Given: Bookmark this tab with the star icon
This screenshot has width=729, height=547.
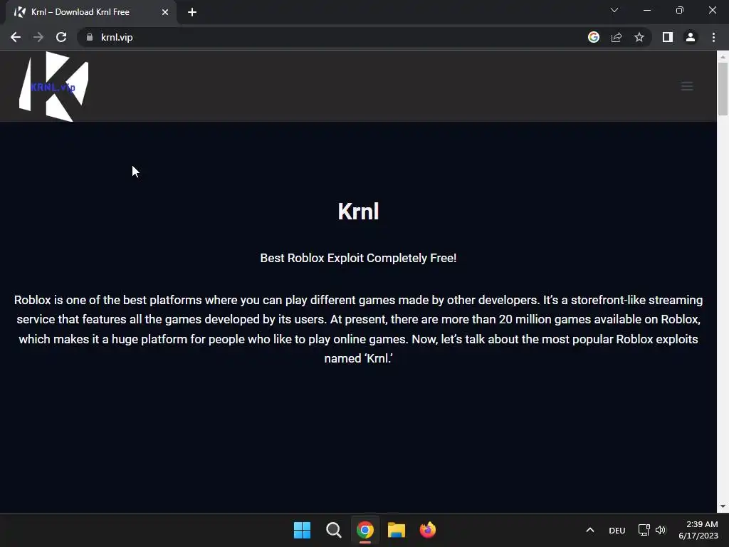Looking at the screenshot, I should (x=639, y=37).
